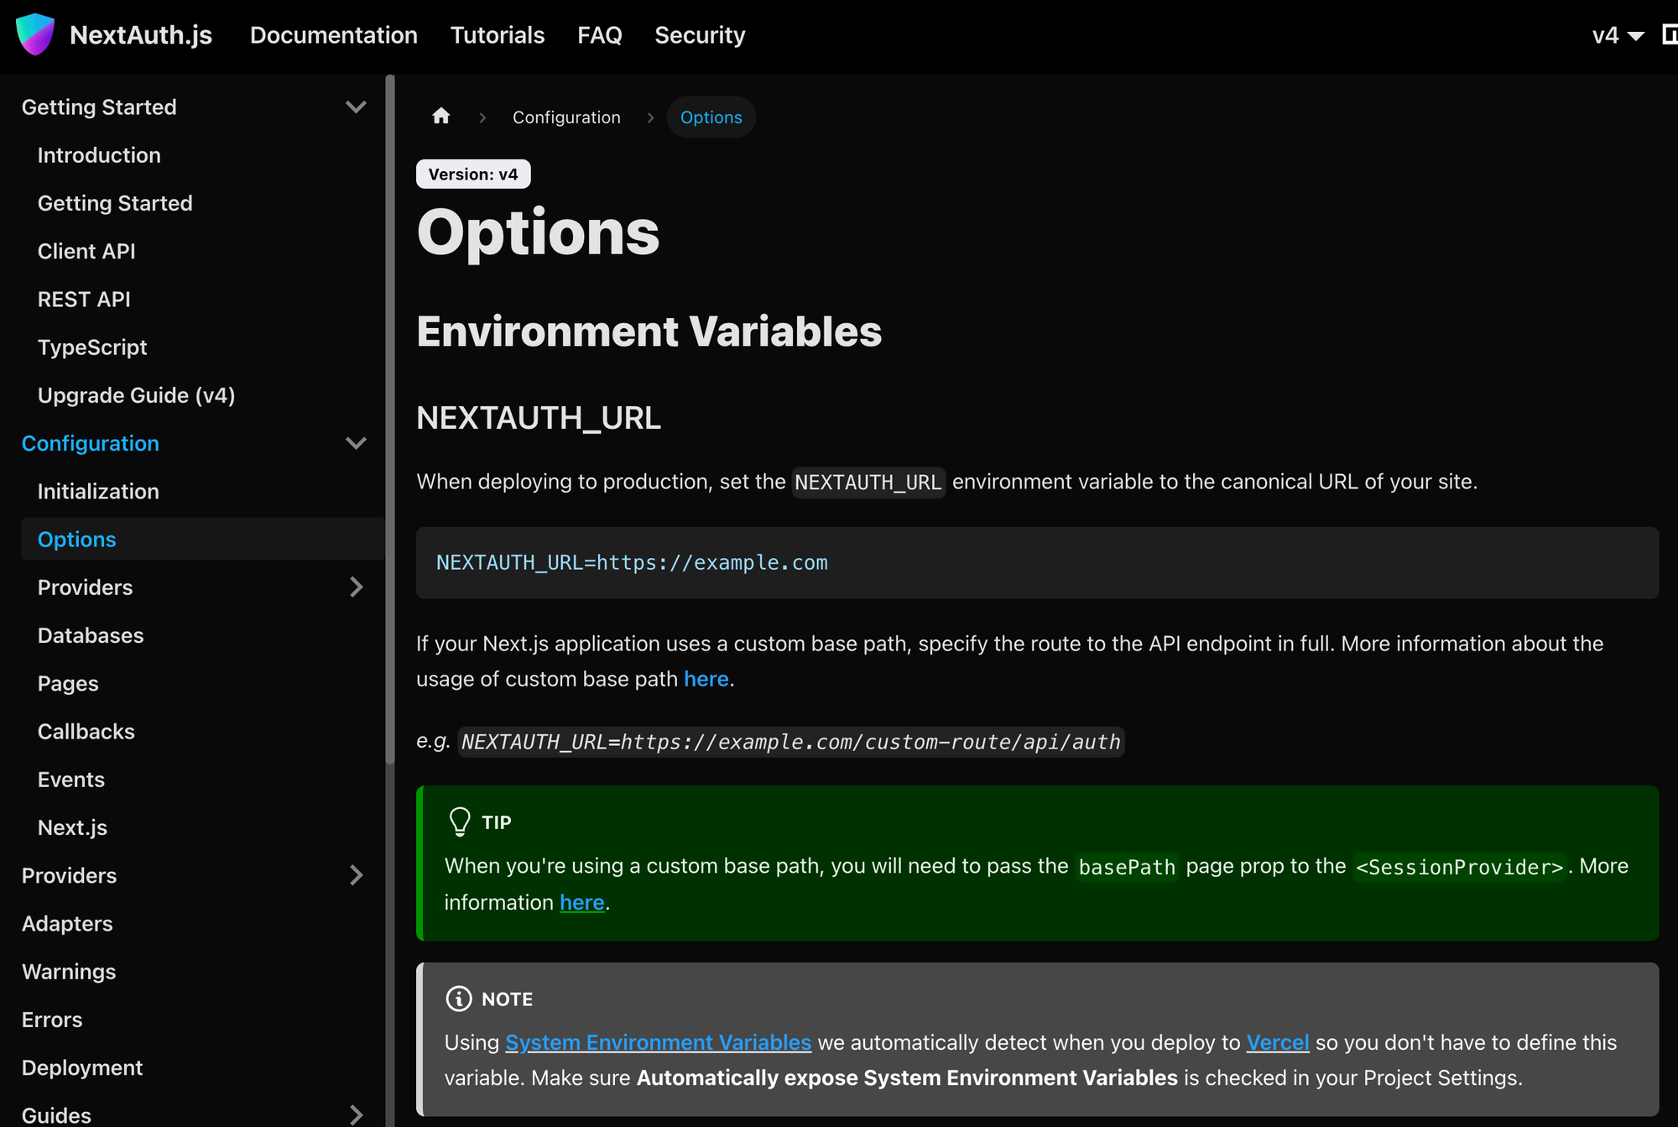This screenshot has width=1678, height=1127.
Task: Open the Tutorials nav item
Action: [498, 35]
